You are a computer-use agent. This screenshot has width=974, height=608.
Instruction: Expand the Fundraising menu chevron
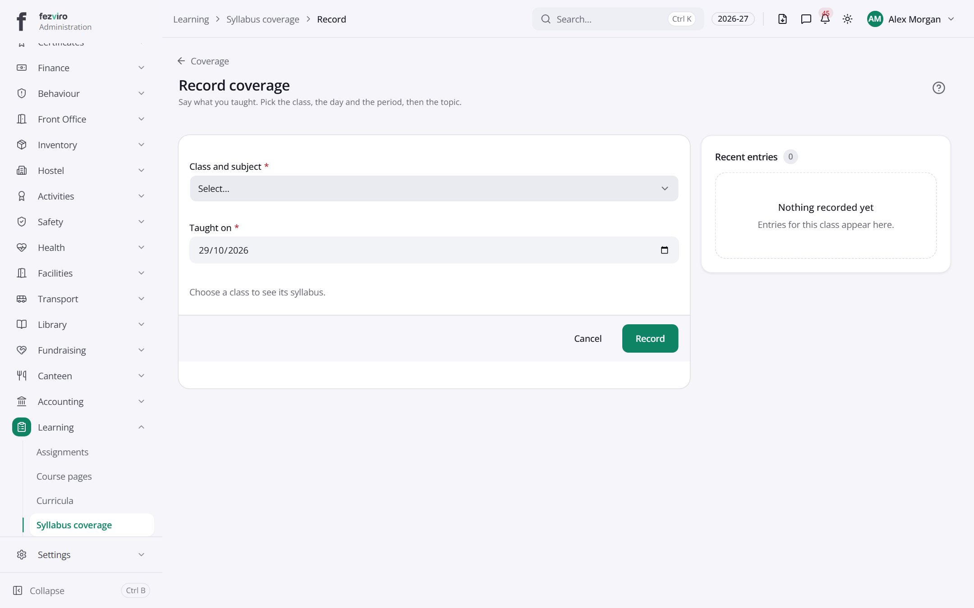141,350
